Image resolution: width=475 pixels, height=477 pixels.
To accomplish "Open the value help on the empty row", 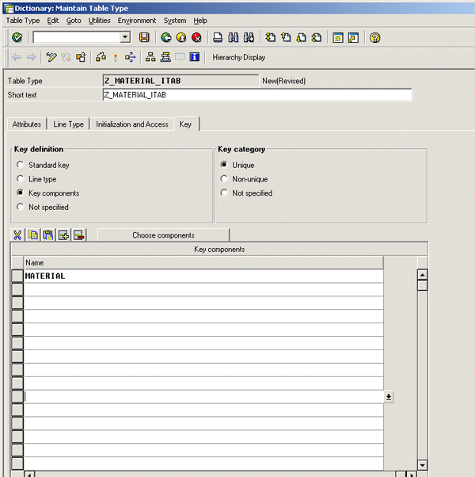I will click(x=389, y=397).
